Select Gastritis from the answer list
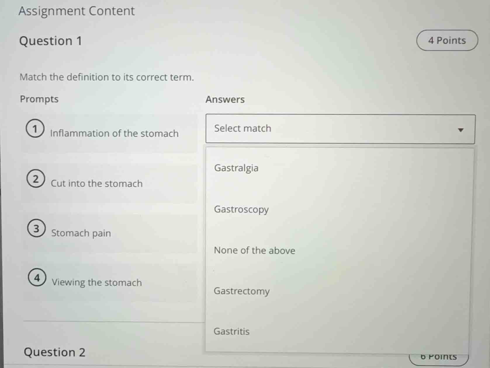Image resolution: width=490 pixels, height=368 pixels. point(231,331)
